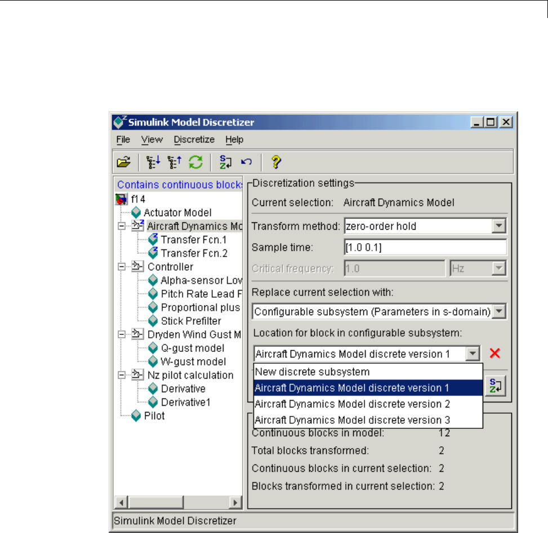Screen dimensions: 548x533
Task: Click the toolbar s-to-z discretize icon
Action: (x=225, y=162)
